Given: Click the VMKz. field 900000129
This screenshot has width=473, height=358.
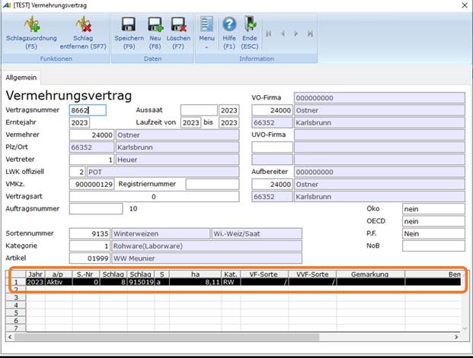Looking at the screenshot, I should 91,184.
